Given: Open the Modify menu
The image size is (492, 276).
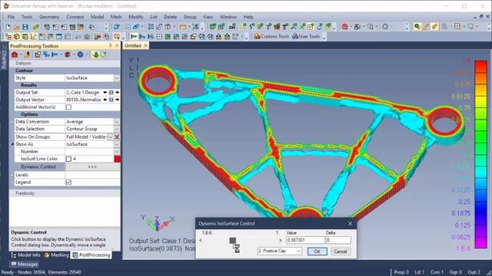Looking at the screenshot, I should [x=136, y=17].
